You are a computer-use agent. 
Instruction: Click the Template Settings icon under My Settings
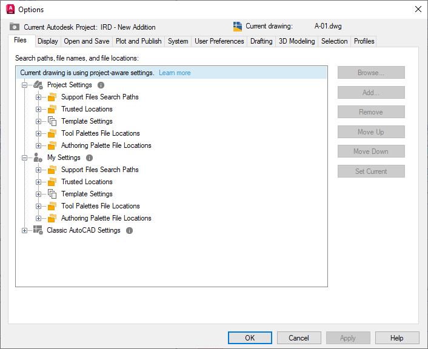pyautogui.click(x=52, y=194)
